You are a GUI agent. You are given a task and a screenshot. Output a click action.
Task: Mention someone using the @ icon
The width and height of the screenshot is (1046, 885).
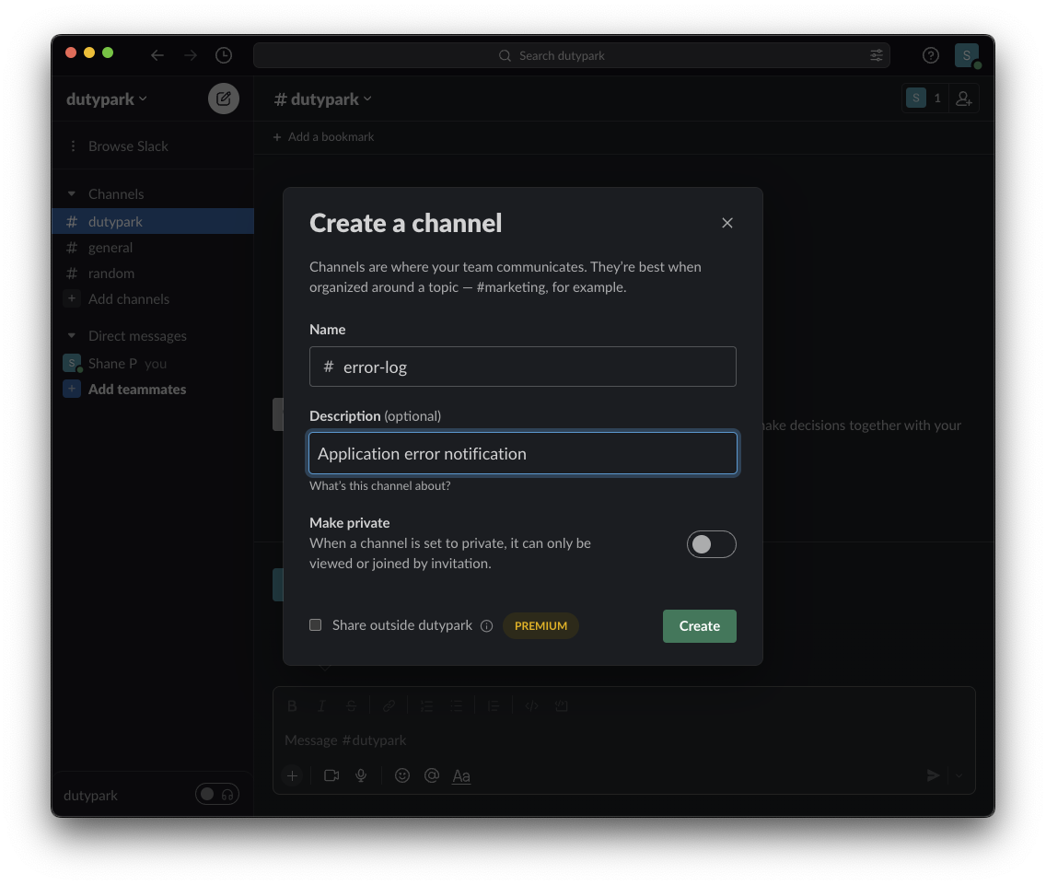click(x=432, y=775)
